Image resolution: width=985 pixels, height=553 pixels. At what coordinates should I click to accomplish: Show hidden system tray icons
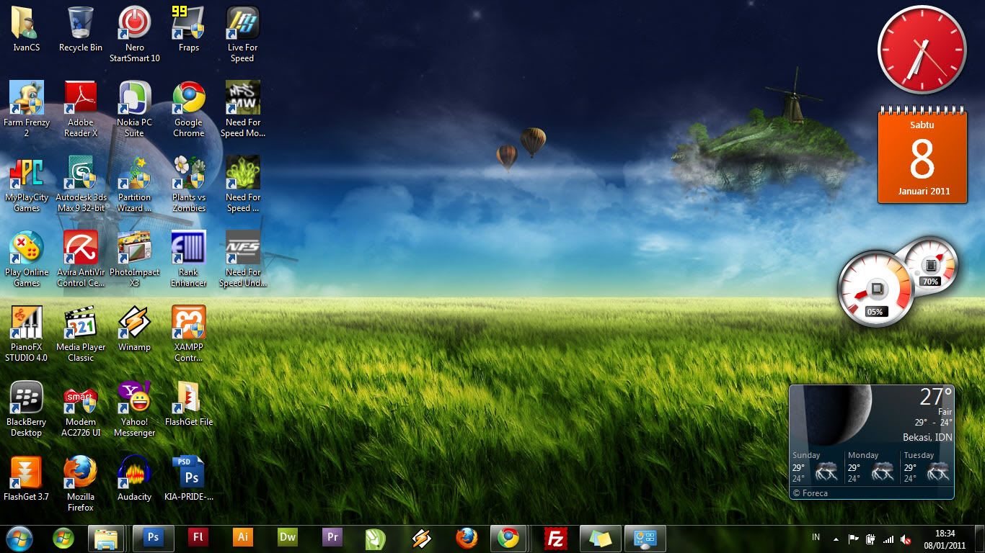836,539
